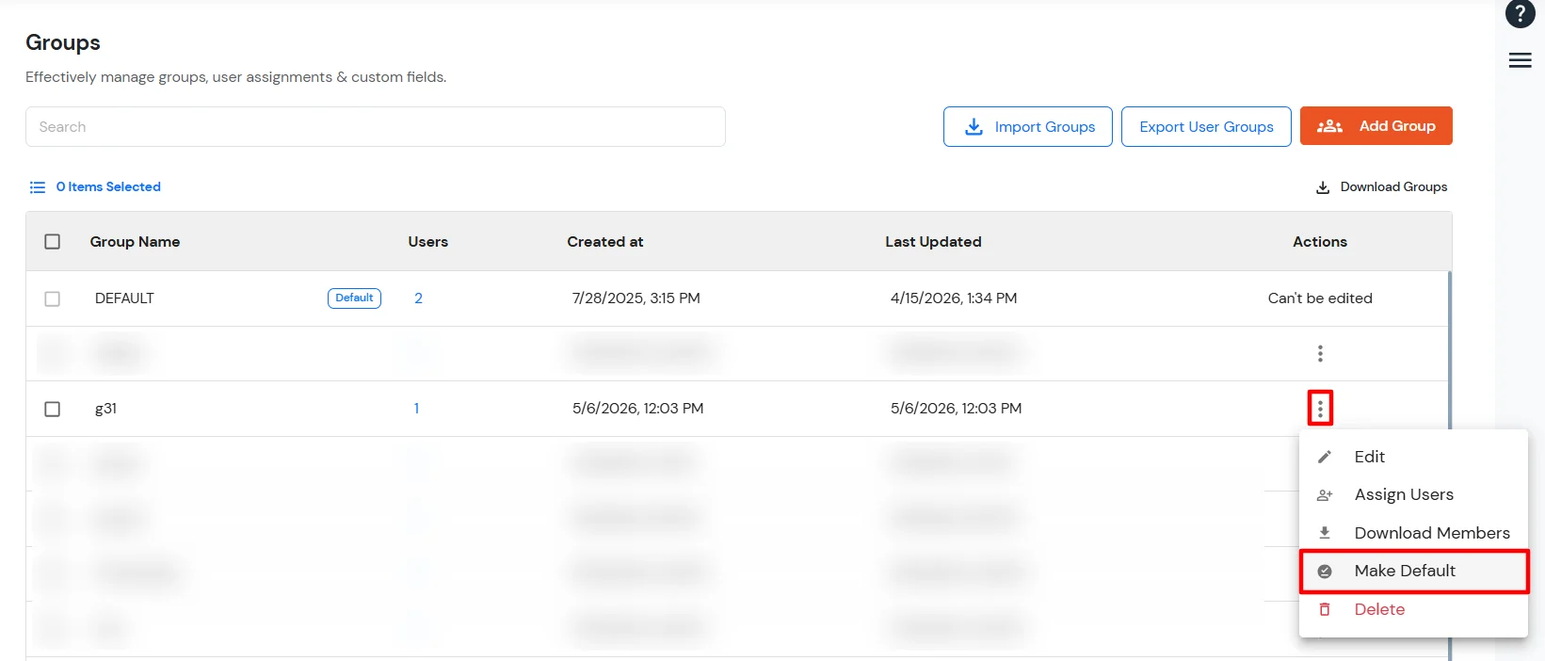The height and width of the screenshot is (661, 1545).
Task: Click the Actions column header
Action: (1320, 242)
